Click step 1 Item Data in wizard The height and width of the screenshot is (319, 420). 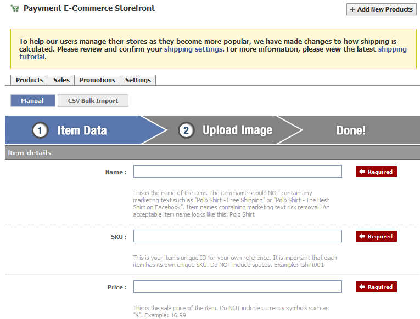tap(71, 130)
